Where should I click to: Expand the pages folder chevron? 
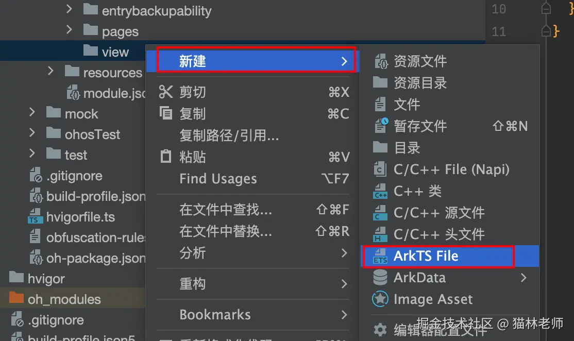click(69, 29)
